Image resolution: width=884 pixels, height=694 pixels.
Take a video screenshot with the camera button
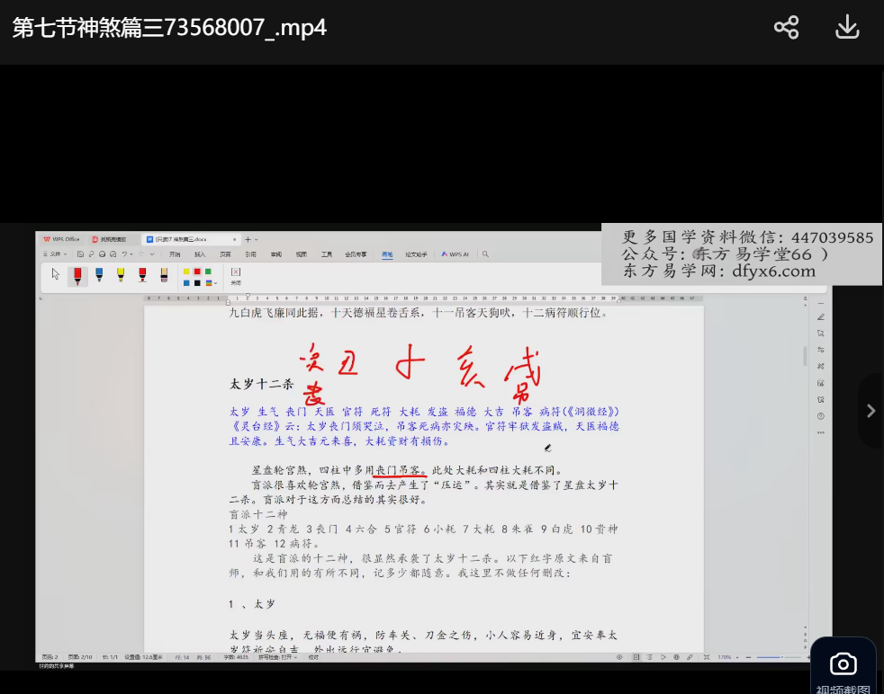tap(843, 665)
